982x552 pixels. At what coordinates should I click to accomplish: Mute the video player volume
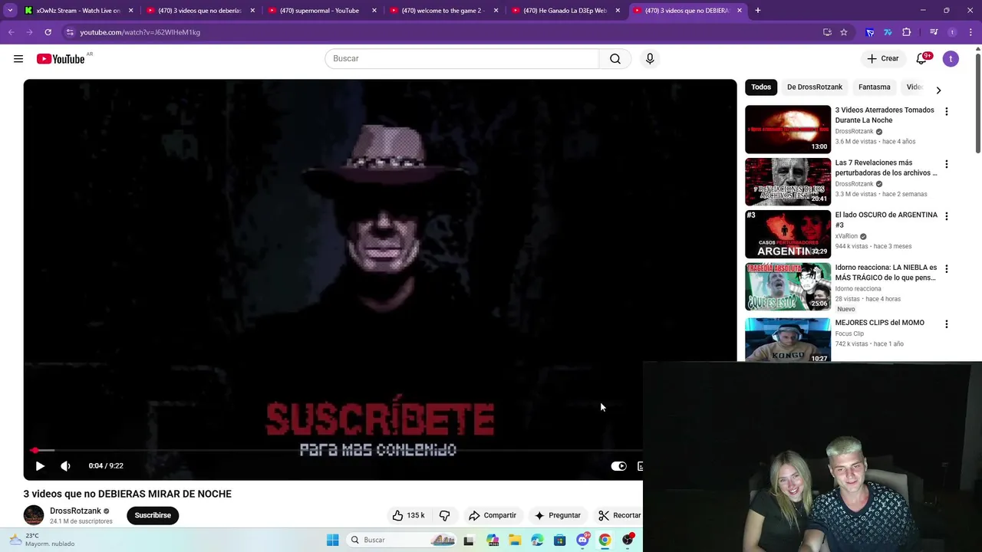(x=65, y=465)
